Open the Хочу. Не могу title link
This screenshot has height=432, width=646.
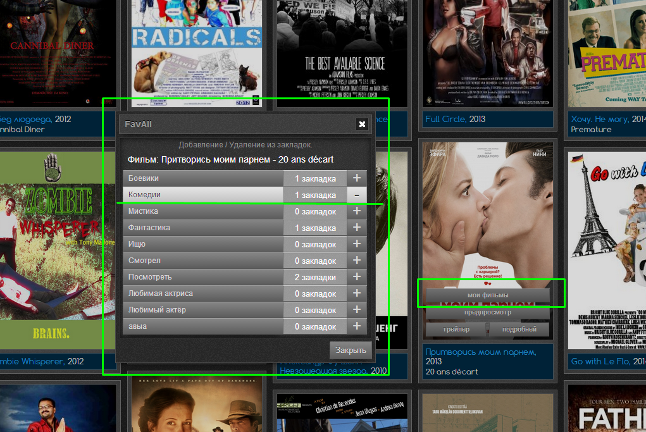[599, 119]
